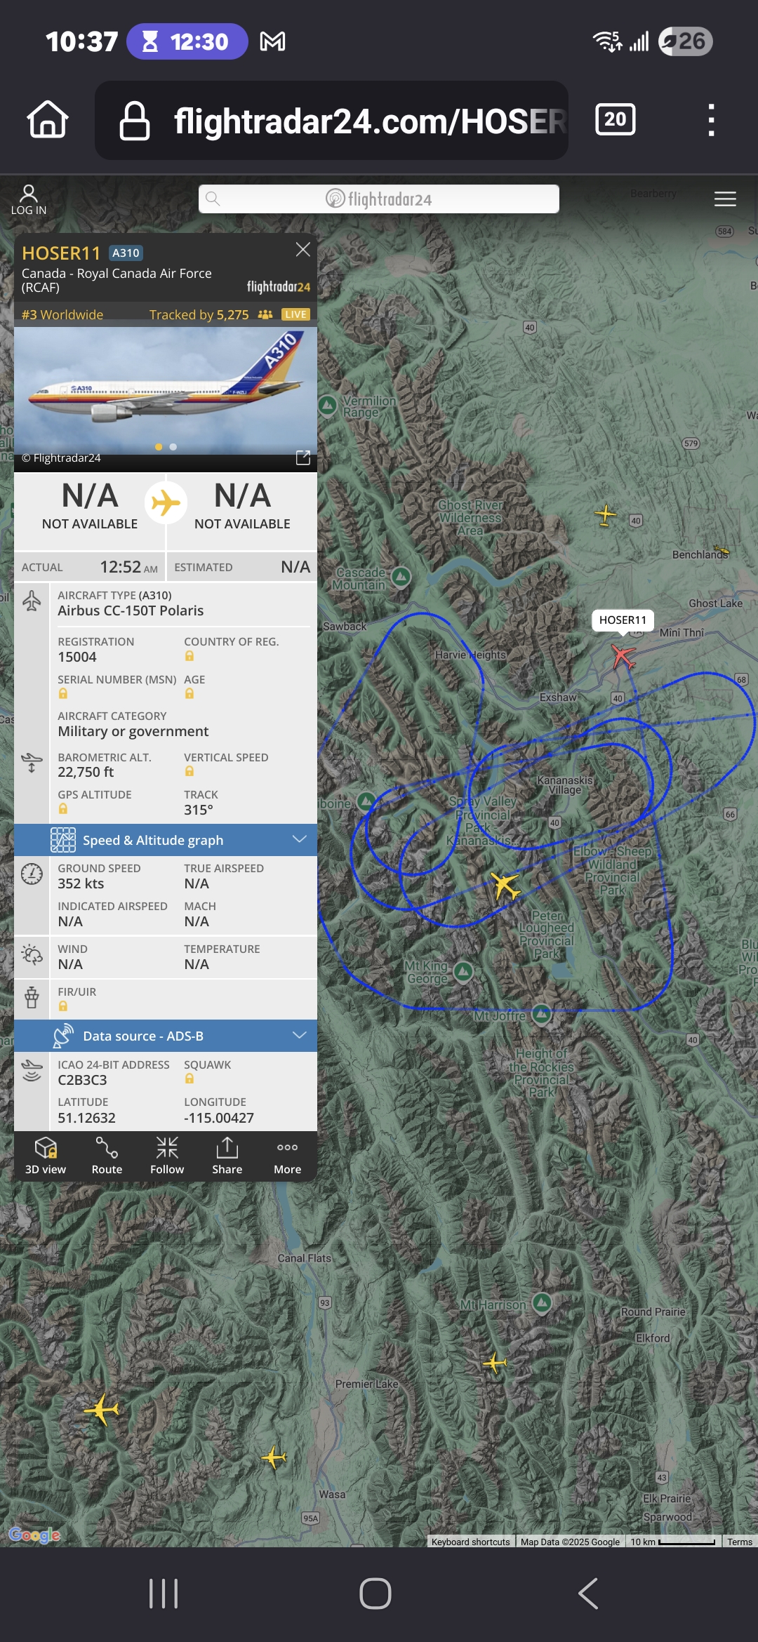
Task: Open the hamburger menu on the map
Action: [725, 199]
